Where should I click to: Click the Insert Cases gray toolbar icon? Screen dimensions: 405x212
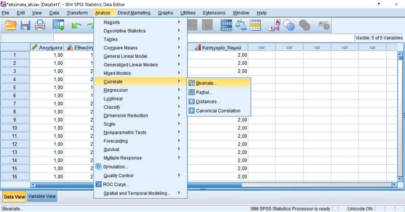pyautogui.click(x=193, y=25)
